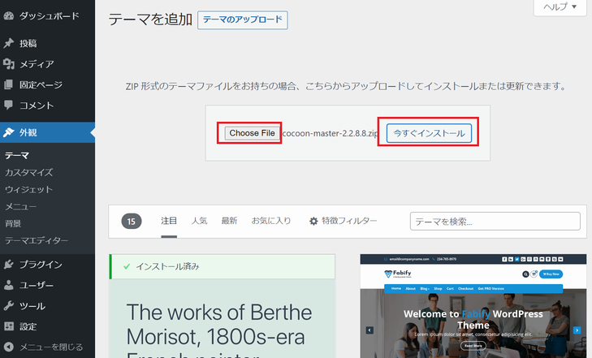Click the pushpin icon beside 投稿
This screenshot has height=358, width=592.
9,43
